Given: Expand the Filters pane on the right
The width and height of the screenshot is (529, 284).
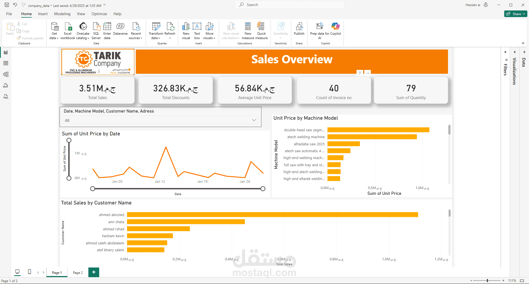Looking at the screenshot, I should (x=505, y=52).
